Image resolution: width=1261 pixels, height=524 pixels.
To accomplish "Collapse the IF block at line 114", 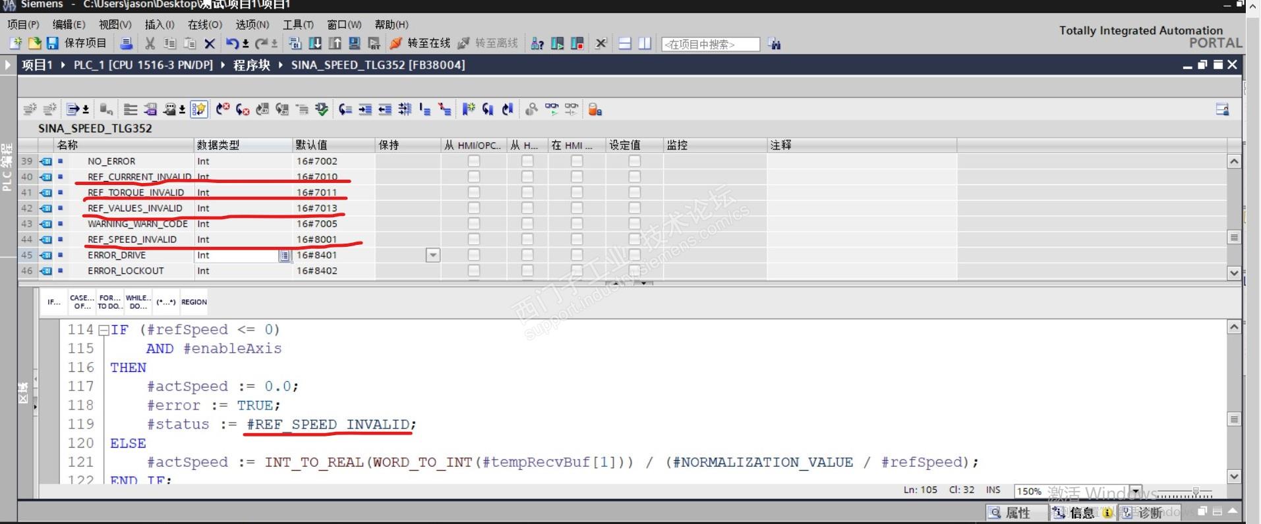I will coord(103,330).
